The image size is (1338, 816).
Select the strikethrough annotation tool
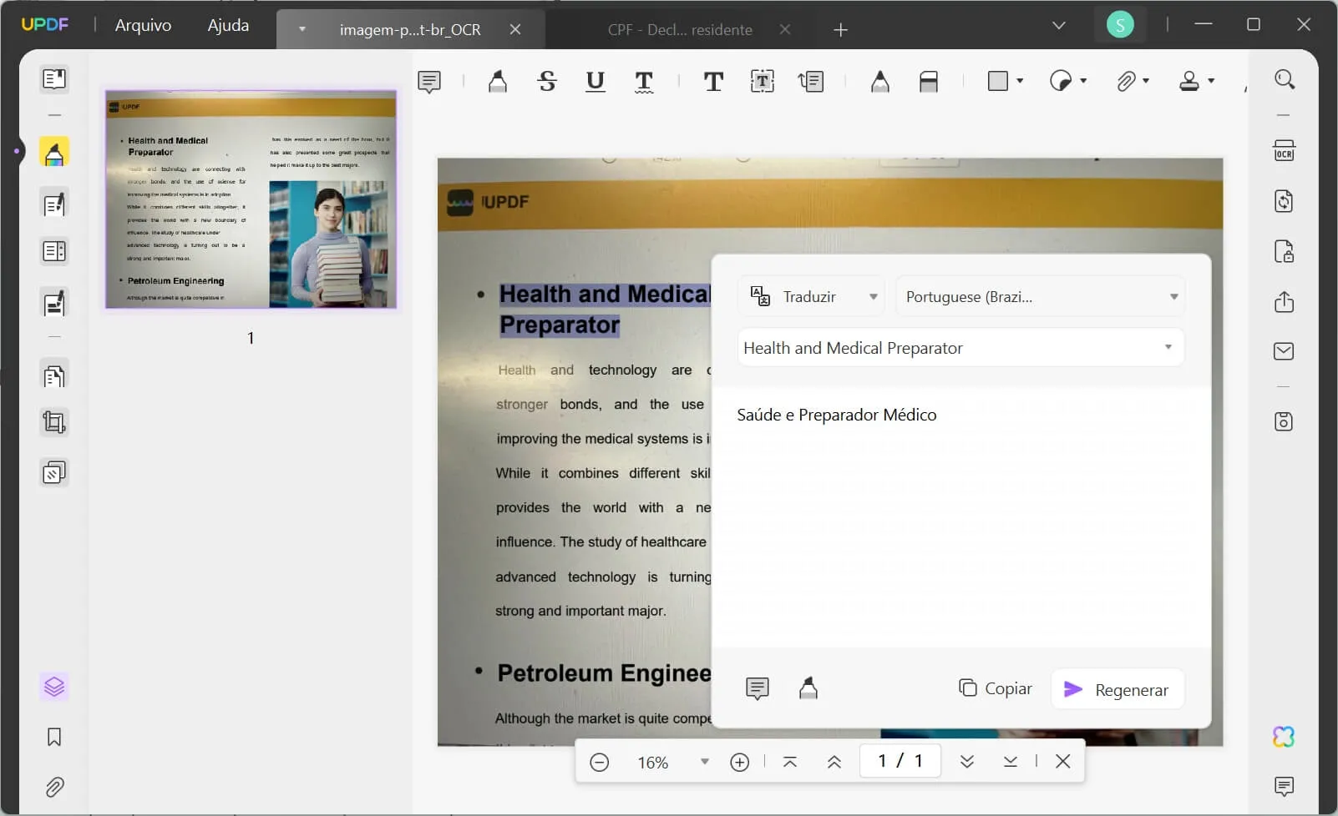(547, 81)
